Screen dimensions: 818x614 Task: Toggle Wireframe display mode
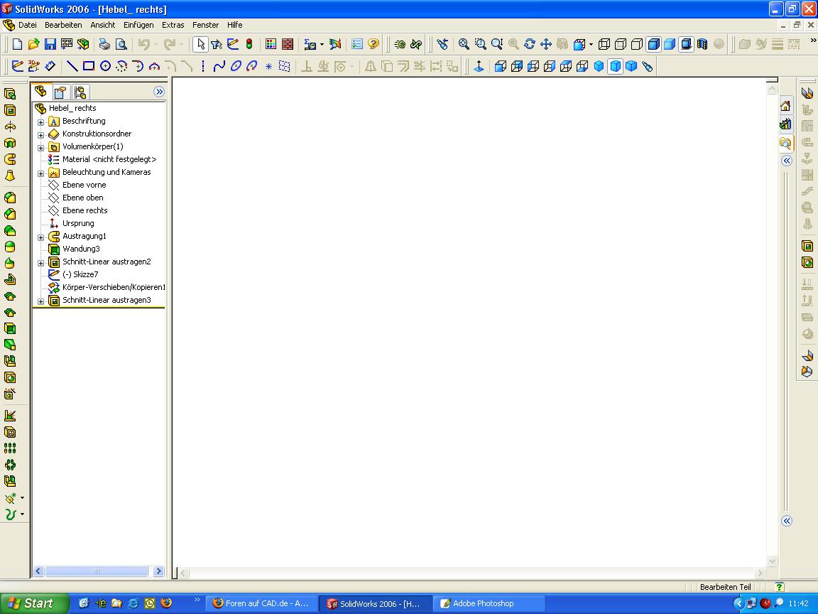click(x=604, y=44)
